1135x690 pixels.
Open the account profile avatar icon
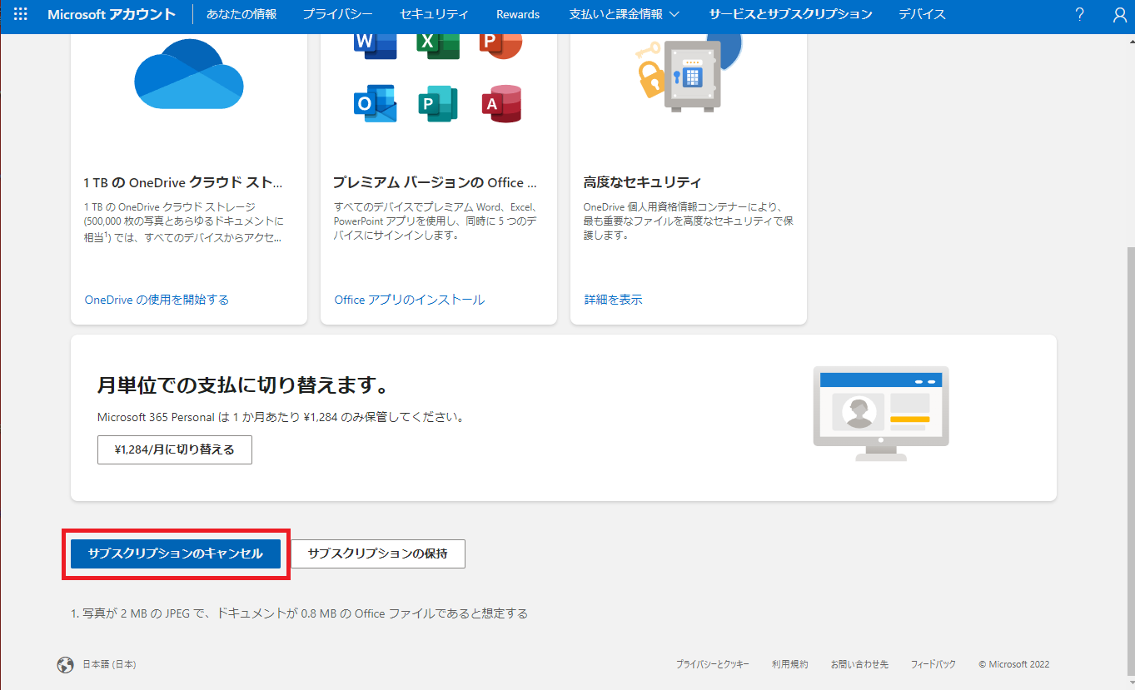click(1119, 14)
